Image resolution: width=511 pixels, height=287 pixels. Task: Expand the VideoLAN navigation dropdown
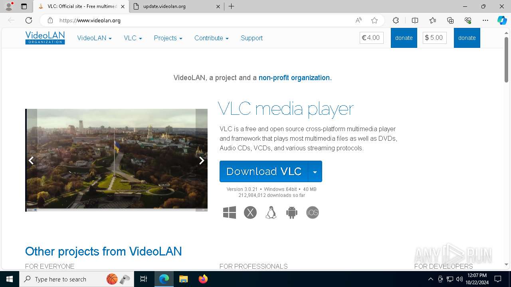(94, 38)
